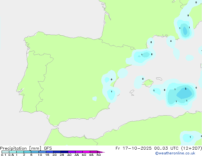Select the legend swatch between 5 and 10

(x=35, y=152)
